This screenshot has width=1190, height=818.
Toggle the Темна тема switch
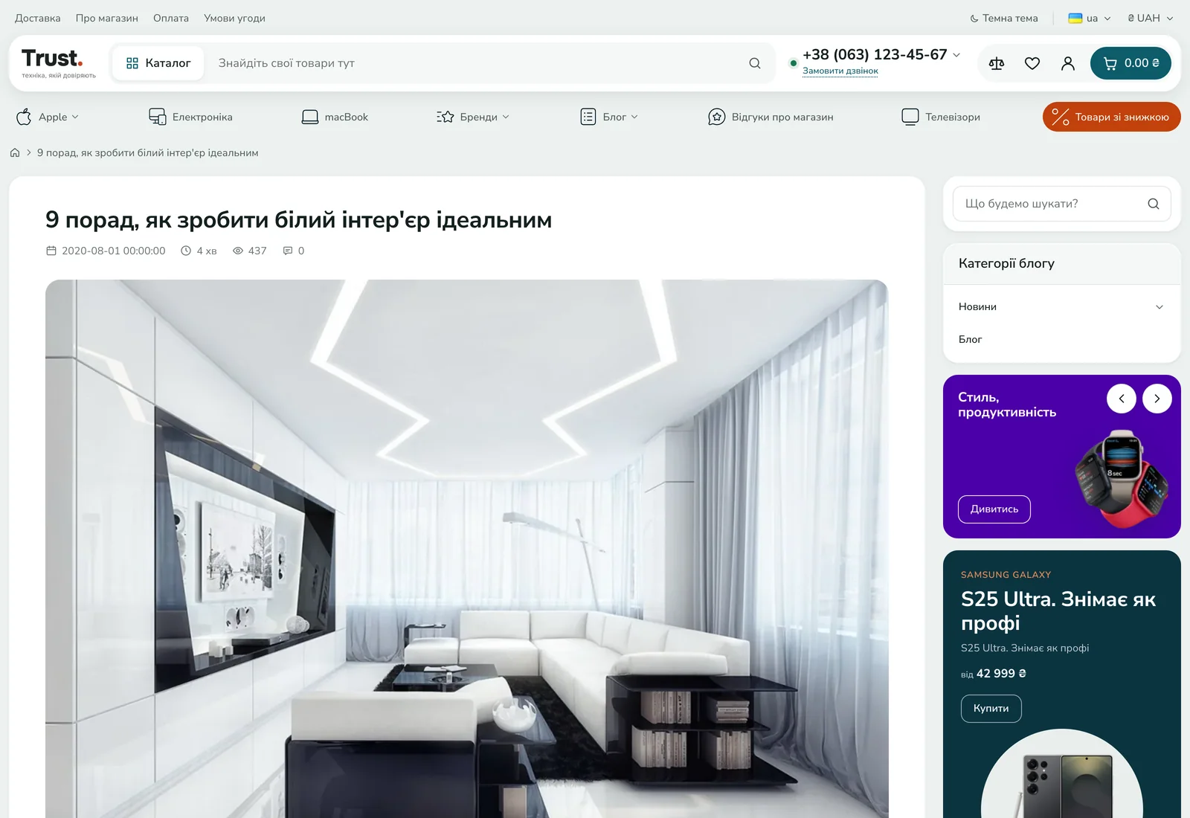1004,18
